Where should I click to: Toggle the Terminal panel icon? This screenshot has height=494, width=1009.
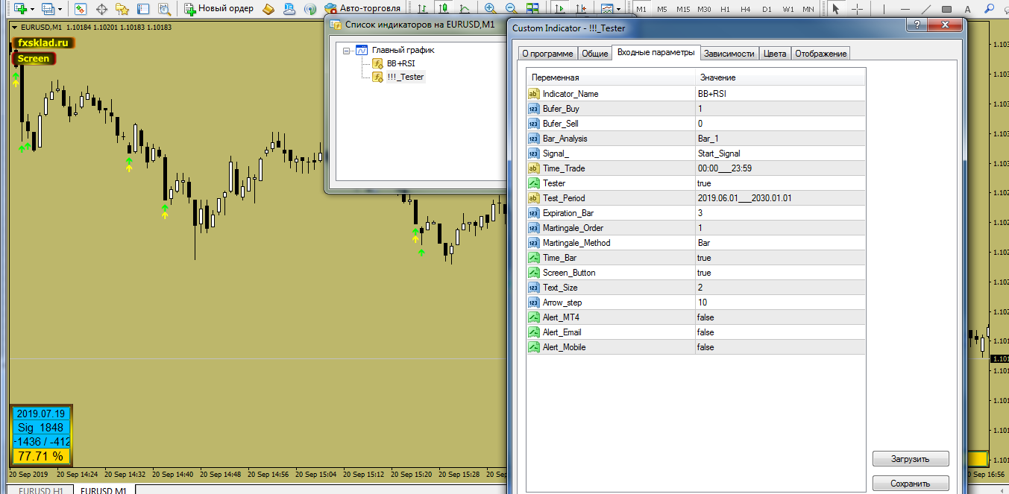[144, 9]
